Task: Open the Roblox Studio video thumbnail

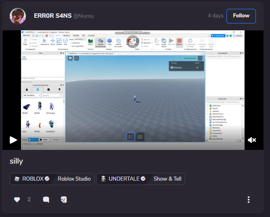Action: 133,90
